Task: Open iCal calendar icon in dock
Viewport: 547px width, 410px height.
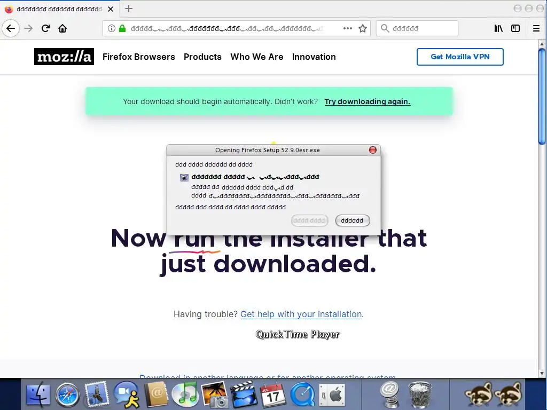Action: (273, 395)
